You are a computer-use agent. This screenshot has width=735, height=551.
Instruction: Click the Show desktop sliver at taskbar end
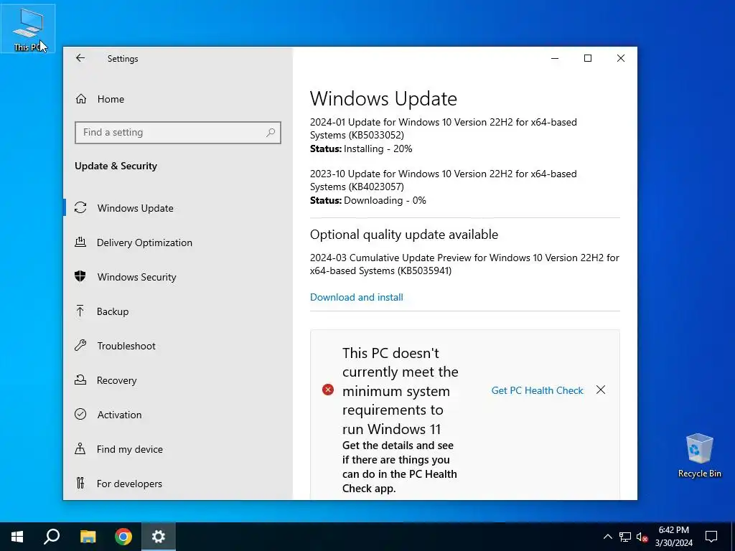click(x=733, y=537)
